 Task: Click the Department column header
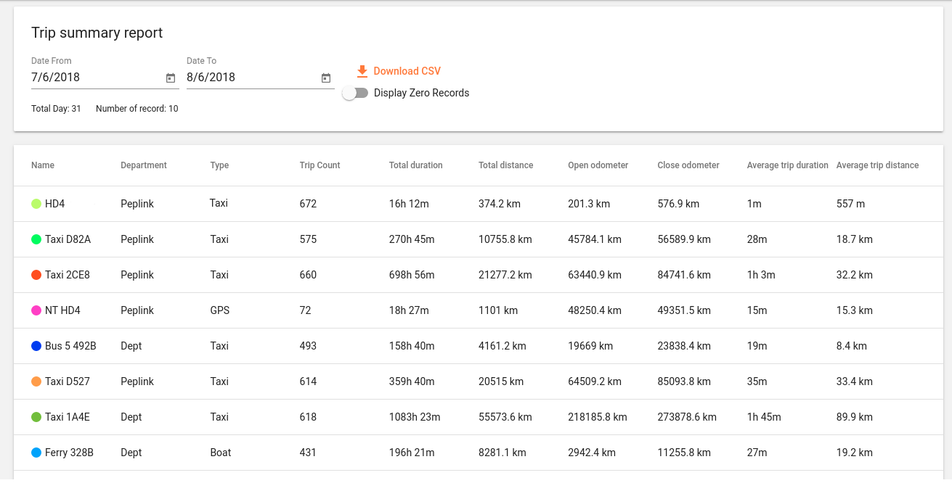tap(144, 165)
